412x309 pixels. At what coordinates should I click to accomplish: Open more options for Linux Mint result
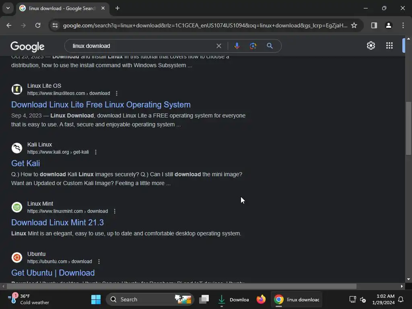coord(115,211)
